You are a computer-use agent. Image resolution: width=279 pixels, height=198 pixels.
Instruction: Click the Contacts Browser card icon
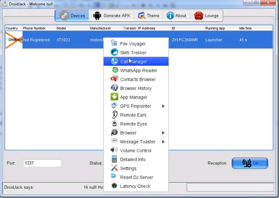pos(114,79)
